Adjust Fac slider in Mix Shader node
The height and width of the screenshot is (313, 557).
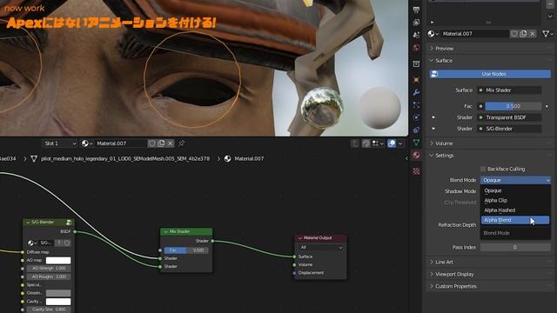(186, 250)
